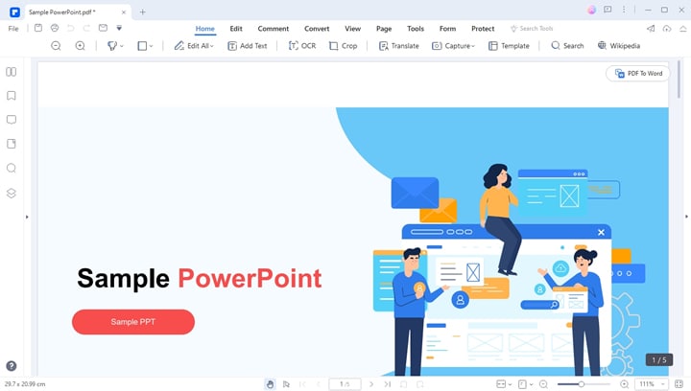
Task: Click the feedback message icon in title bar
Action: pos(608,10)
